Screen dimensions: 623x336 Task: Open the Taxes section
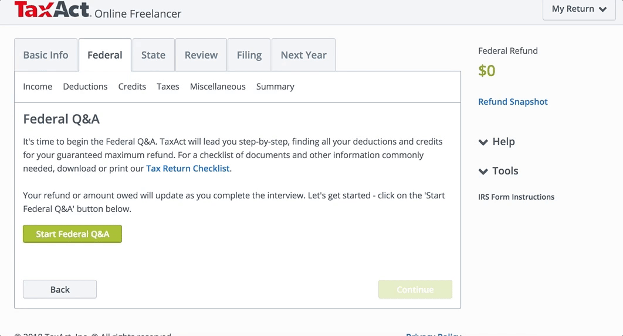pos(168,87)
